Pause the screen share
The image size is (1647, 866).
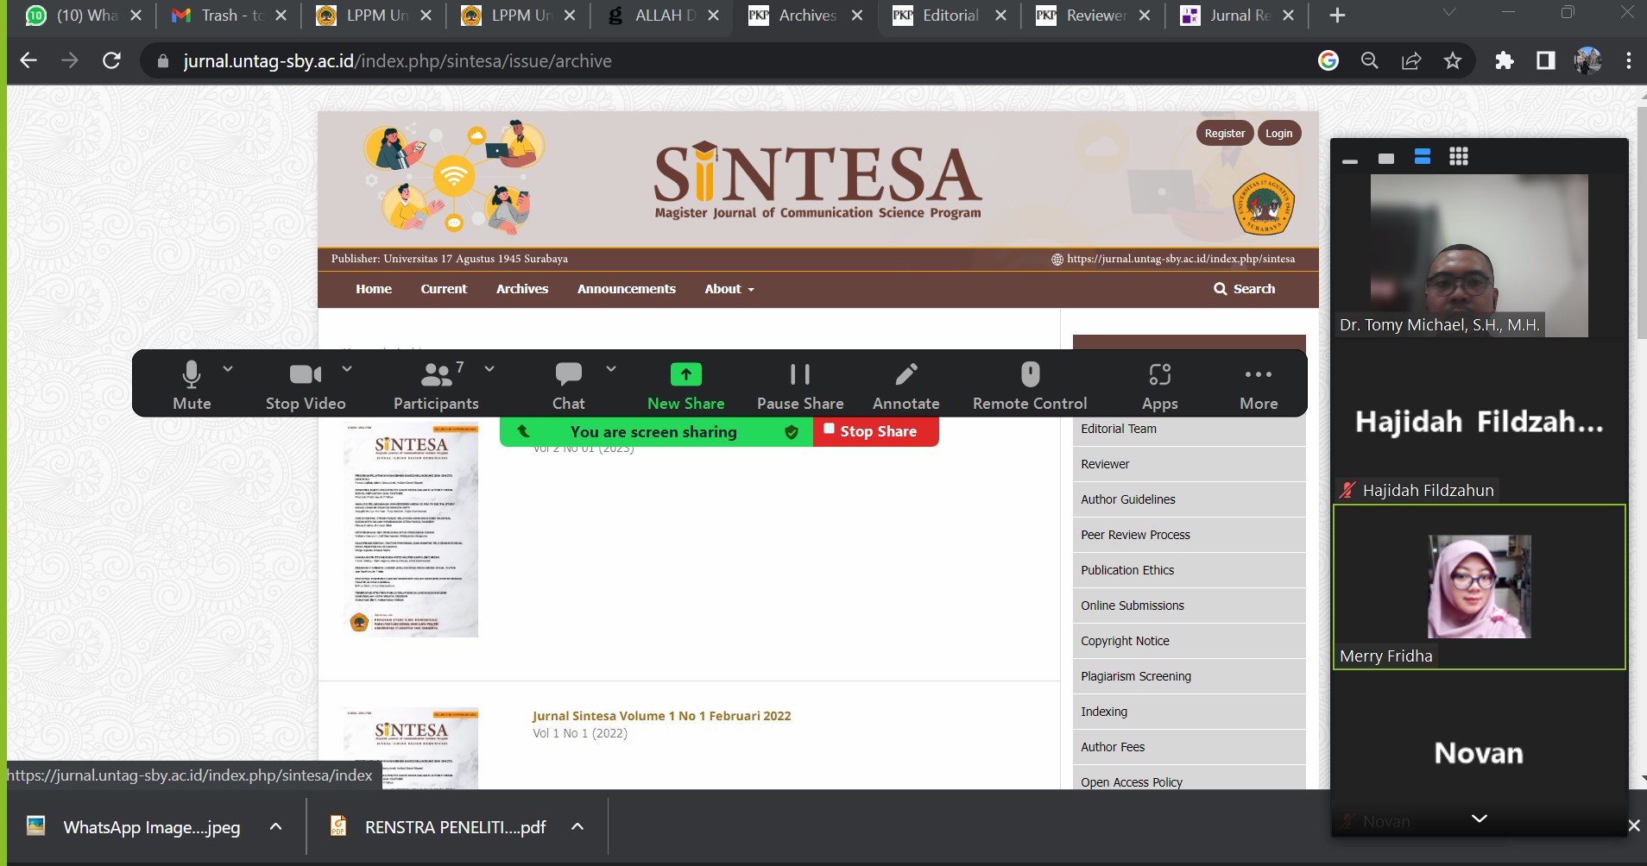pos(799,385)
